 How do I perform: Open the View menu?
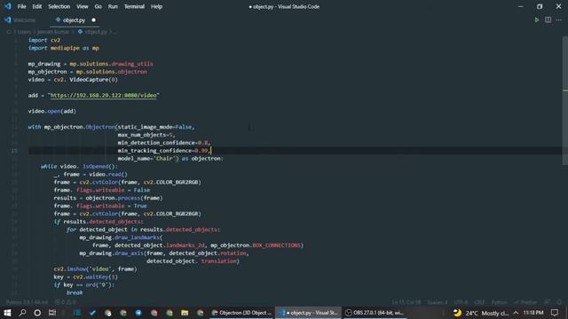[83, 6]
